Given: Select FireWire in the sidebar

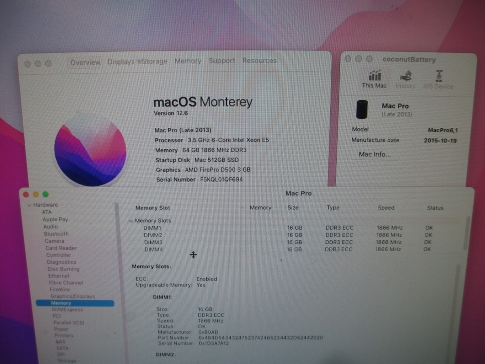Looking at the screenshot, I should [59, 290].
